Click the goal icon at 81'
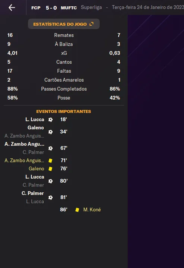Viewport: 184px width, 268px height. [50, 198]
